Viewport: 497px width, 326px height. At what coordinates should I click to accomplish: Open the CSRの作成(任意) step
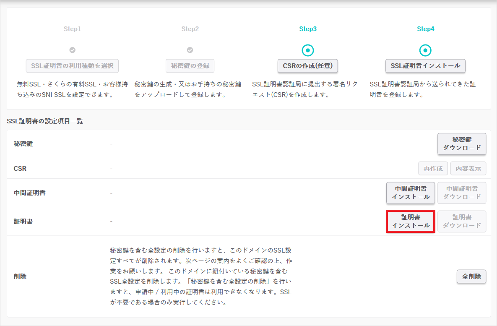pos(307,65)
